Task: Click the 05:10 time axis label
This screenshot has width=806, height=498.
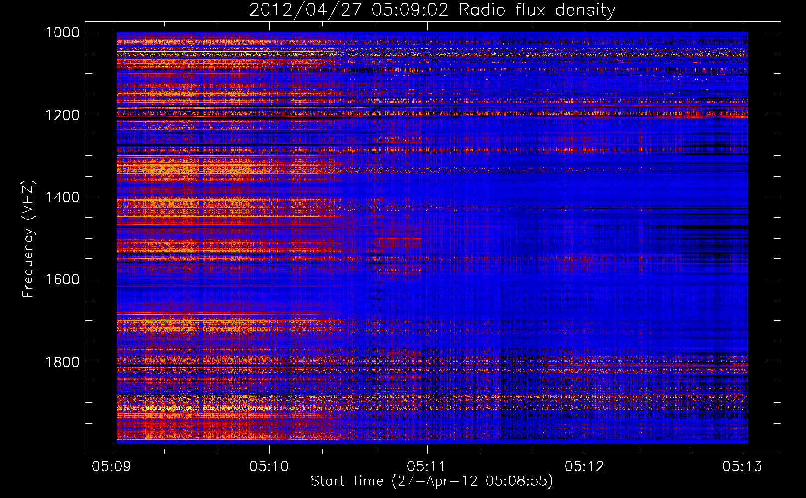Action: (269, 466)
